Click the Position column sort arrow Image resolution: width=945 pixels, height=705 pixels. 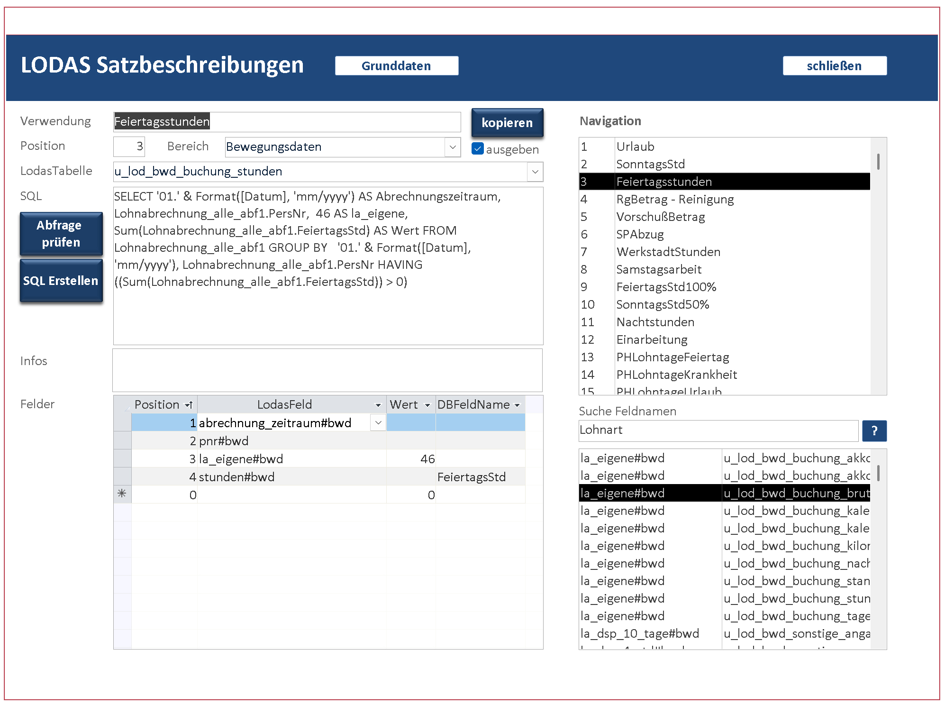tap(189, 405)
